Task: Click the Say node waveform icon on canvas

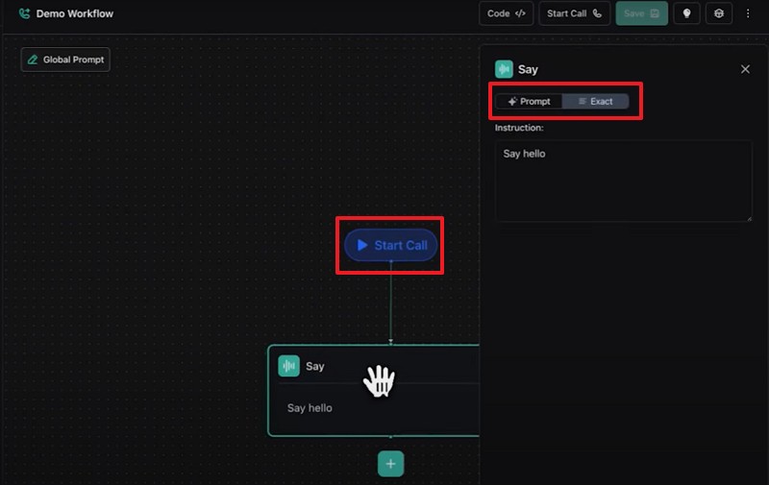Action: (x=288, y=366)
